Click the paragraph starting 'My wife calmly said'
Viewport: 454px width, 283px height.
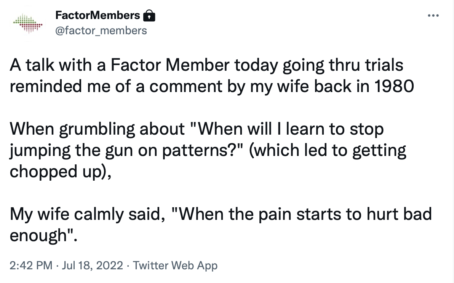coord(221,224)
